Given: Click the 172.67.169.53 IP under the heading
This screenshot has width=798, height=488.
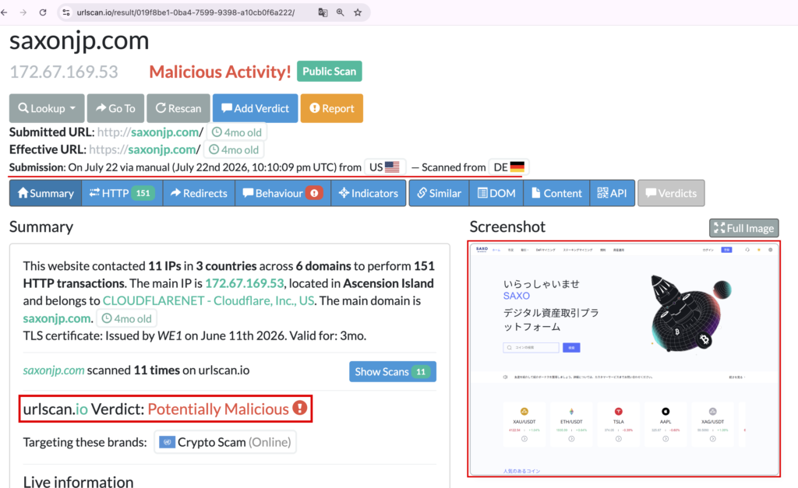Looking at the screenshot, I should (x=64, y=72).
